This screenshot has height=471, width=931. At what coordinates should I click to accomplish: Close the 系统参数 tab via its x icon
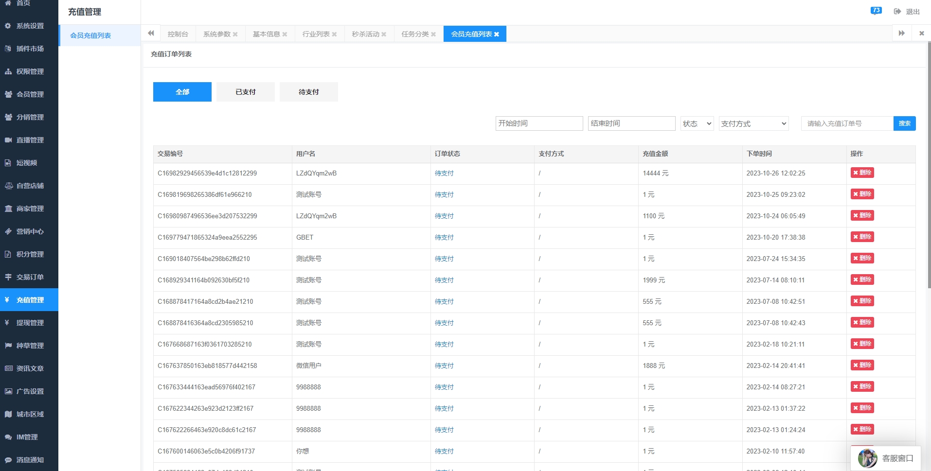pyautogui.click(x=235, y=35)
